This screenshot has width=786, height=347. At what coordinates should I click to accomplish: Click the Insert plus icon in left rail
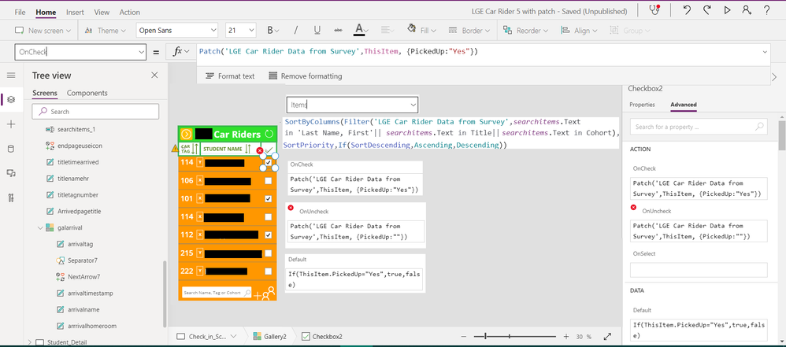click(11, 124)
